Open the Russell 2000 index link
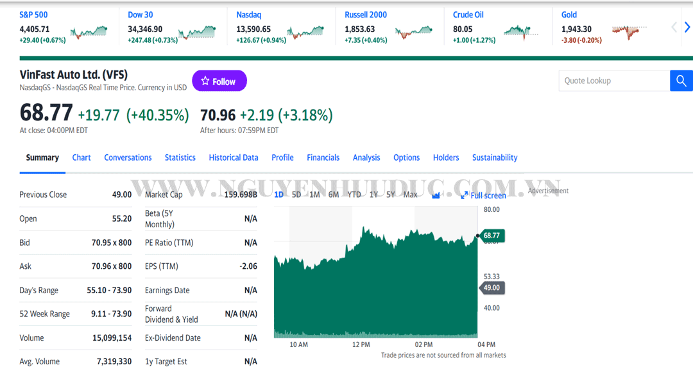 click(x=366, y=15)
